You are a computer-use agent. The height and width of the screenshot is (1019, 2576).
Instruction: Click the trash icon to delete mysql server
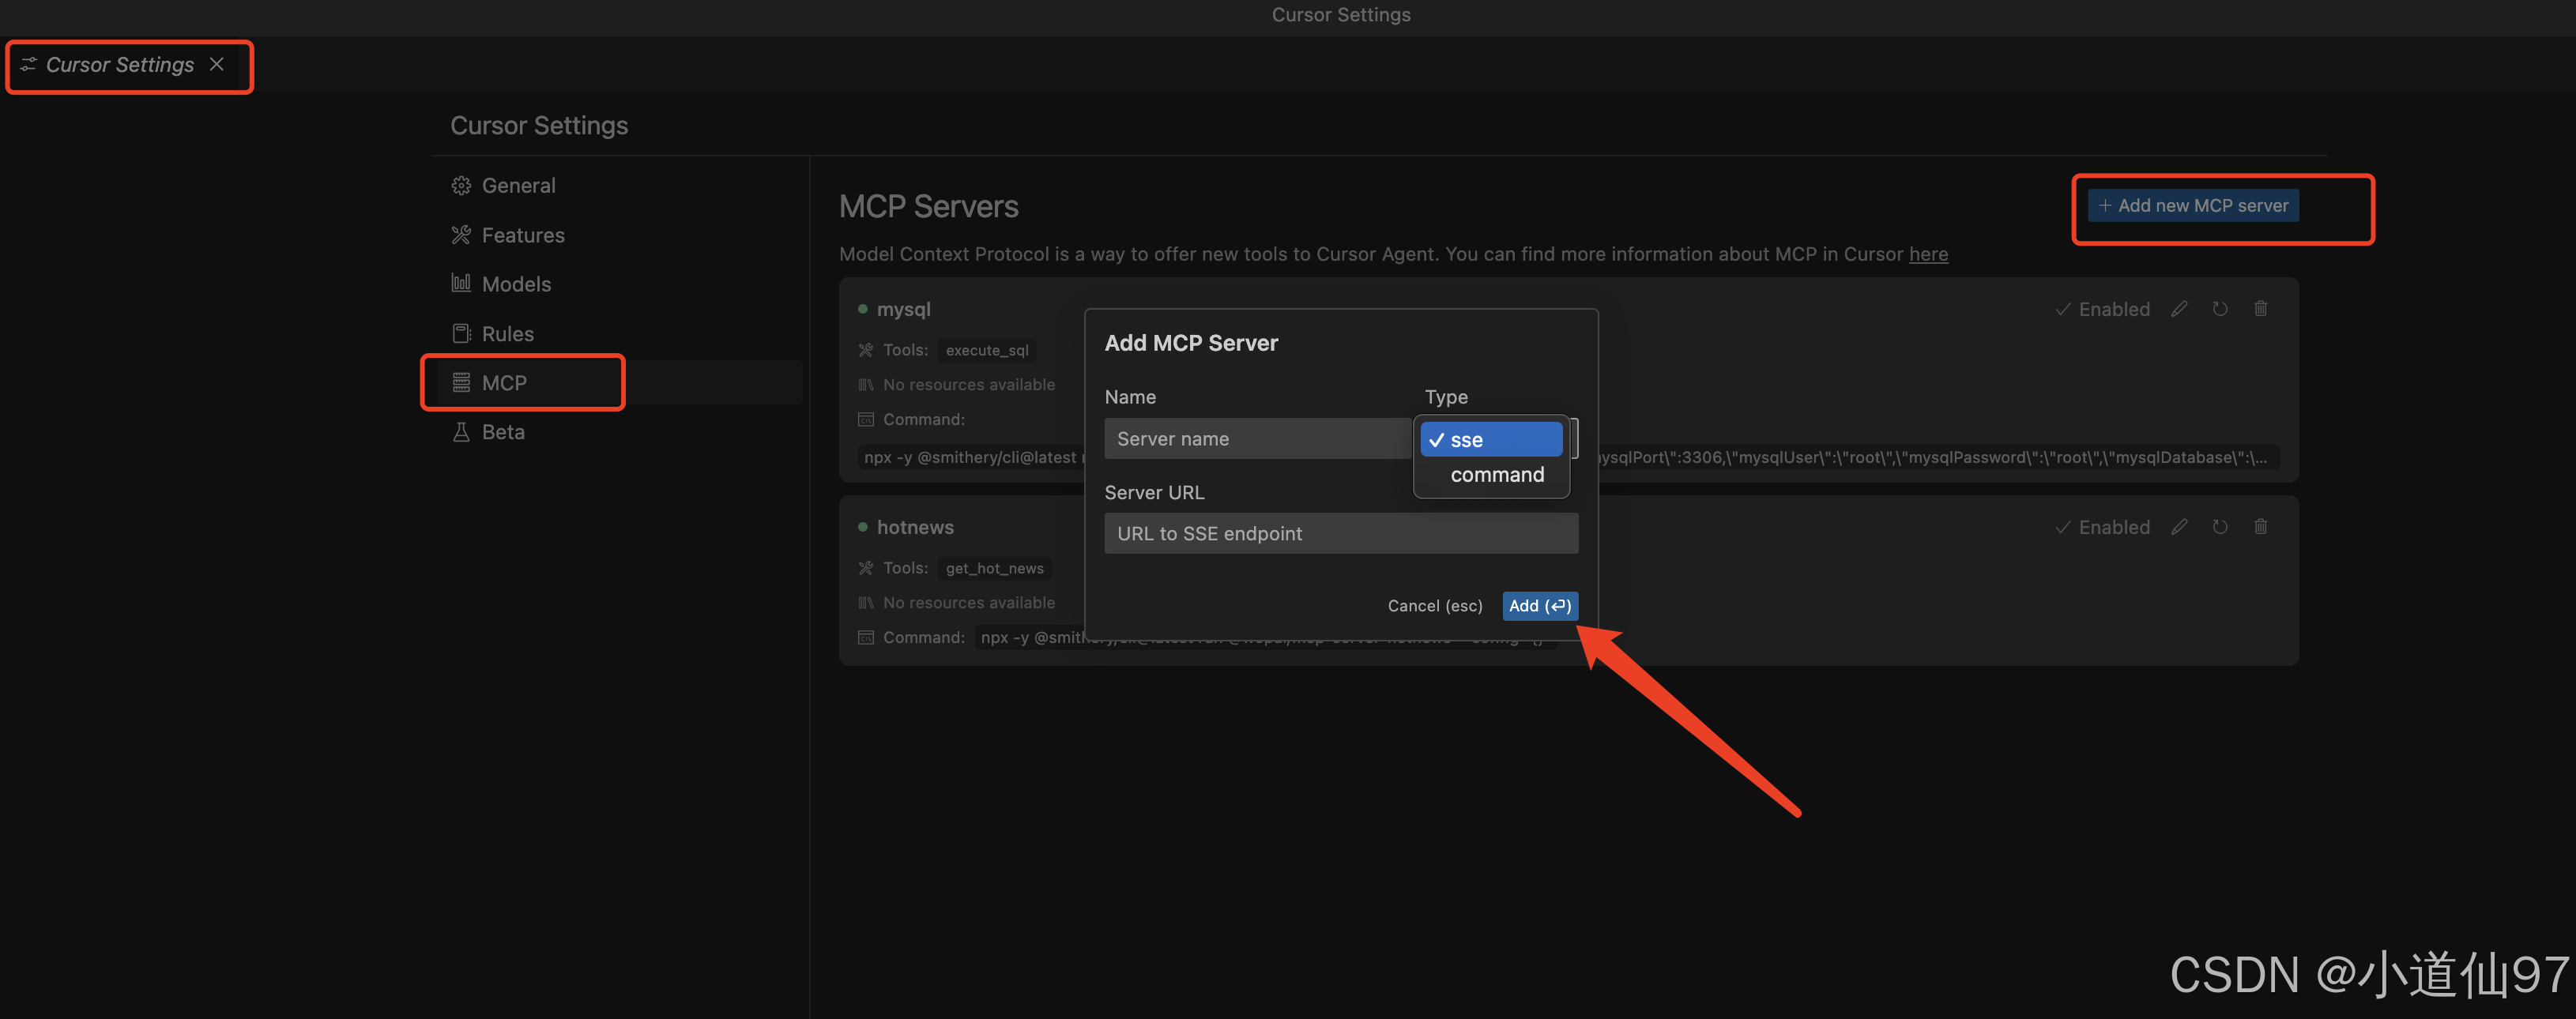[2261, 309]
